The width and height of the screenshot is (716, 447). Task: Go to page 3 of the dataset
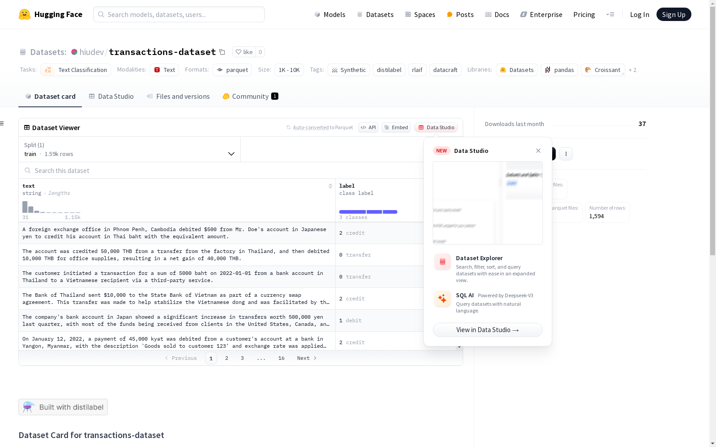[243, 358]
